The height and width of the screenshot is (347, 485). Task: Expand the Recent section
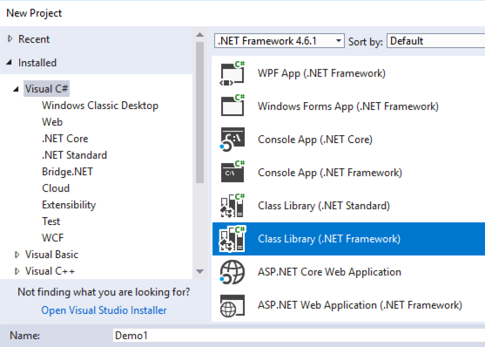(x=10, y=39)
